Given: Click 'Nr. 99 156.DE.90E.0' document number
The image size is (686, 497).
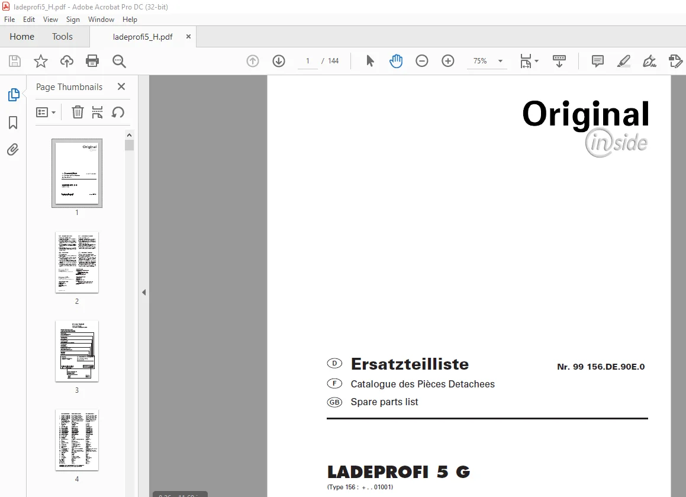Looking at the screenshot, I should coord(601,367).
